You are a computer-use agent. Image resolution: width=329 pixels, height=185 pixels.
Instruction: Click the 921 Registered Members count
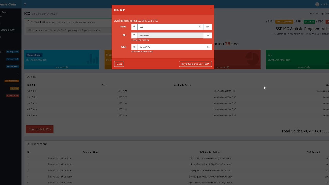click(270, 55)
